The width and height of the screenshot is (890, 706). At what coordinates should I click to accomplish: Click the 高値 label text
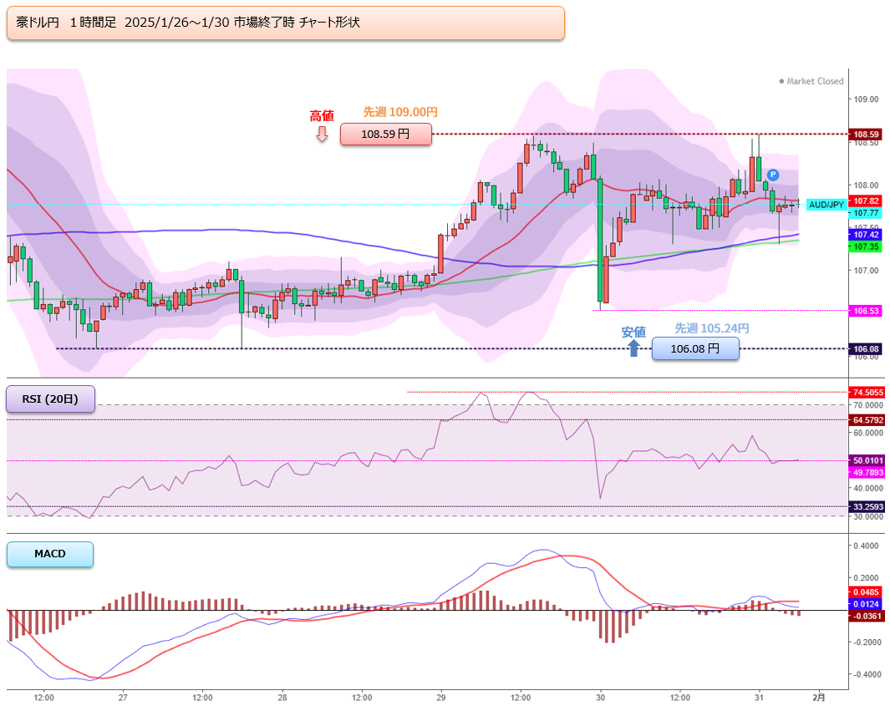tap(322, 116)
